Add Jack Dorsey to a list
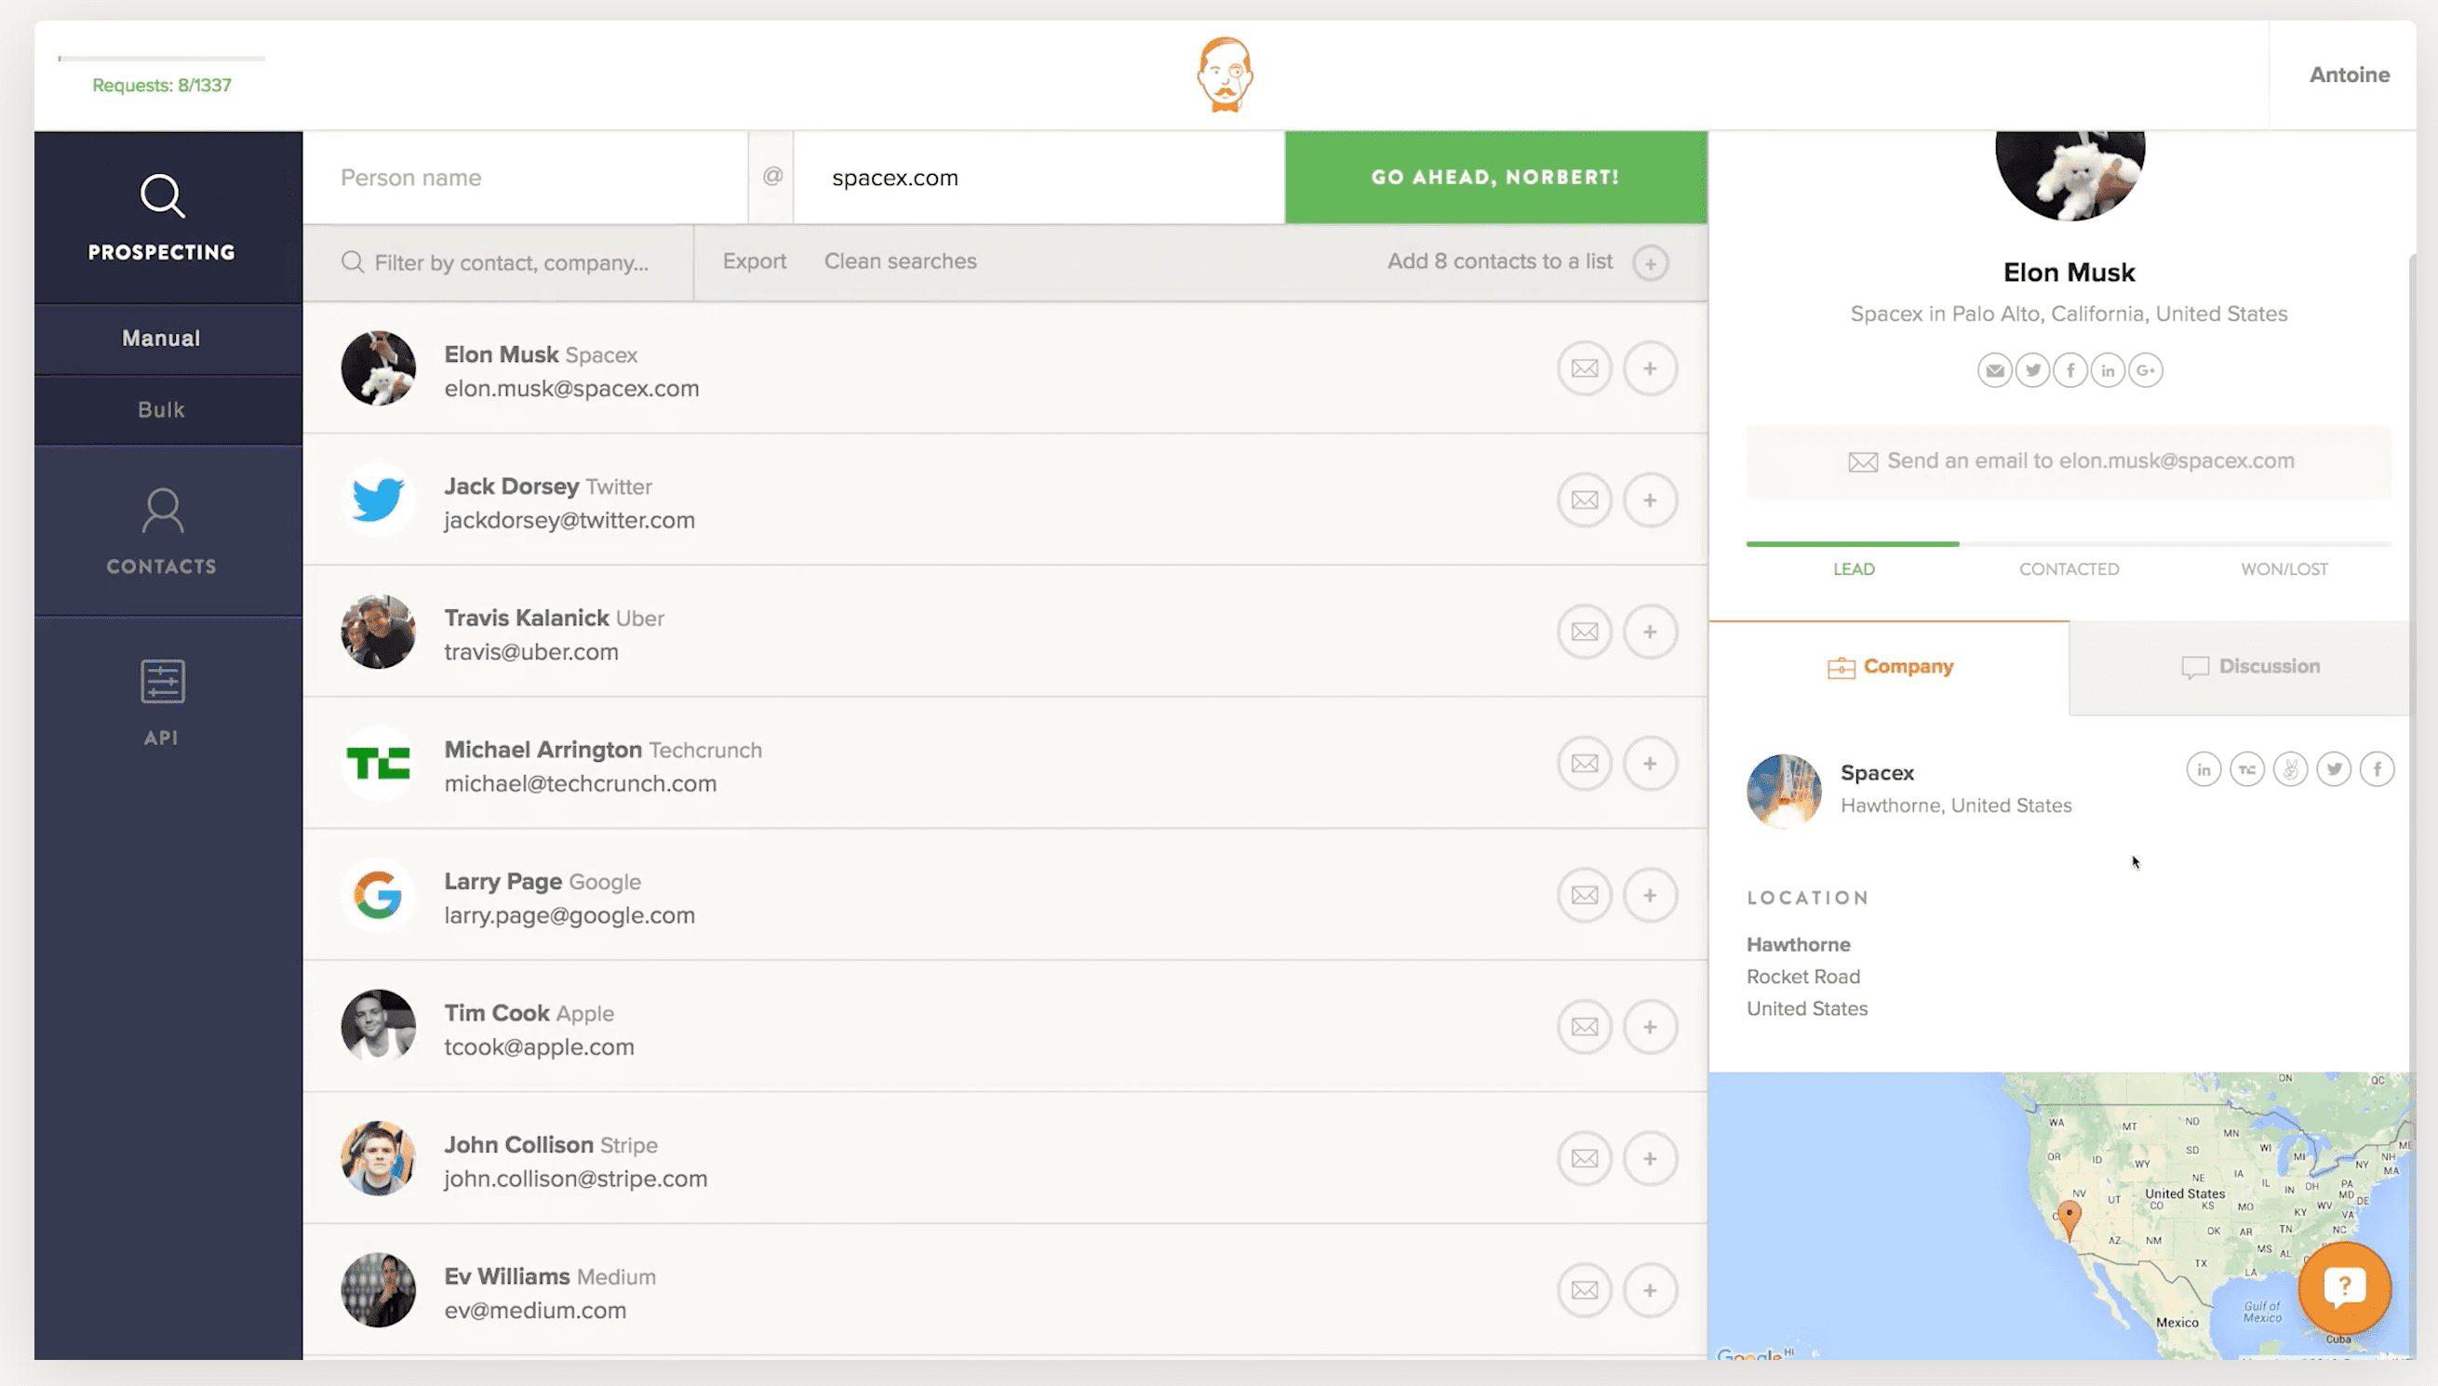This screenshot has height=1386, width=2438. point(1650,500)
